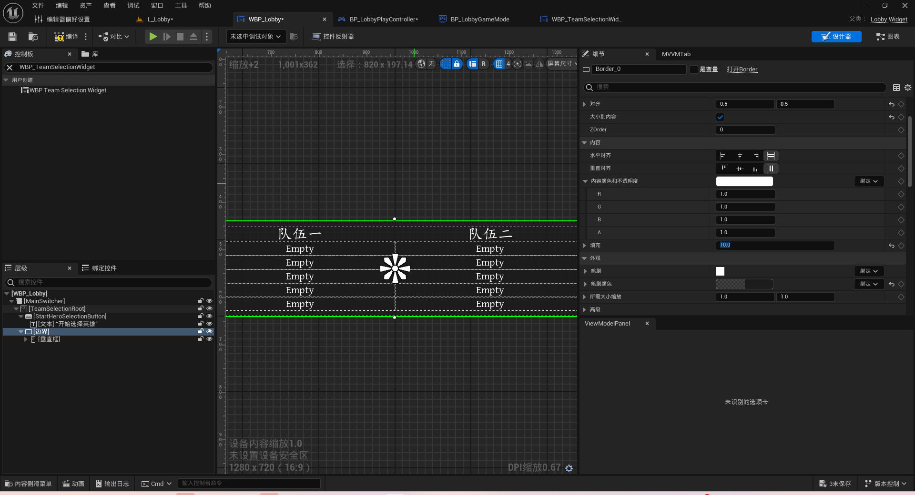Collapse the User Created (用户创建) category

6,80
